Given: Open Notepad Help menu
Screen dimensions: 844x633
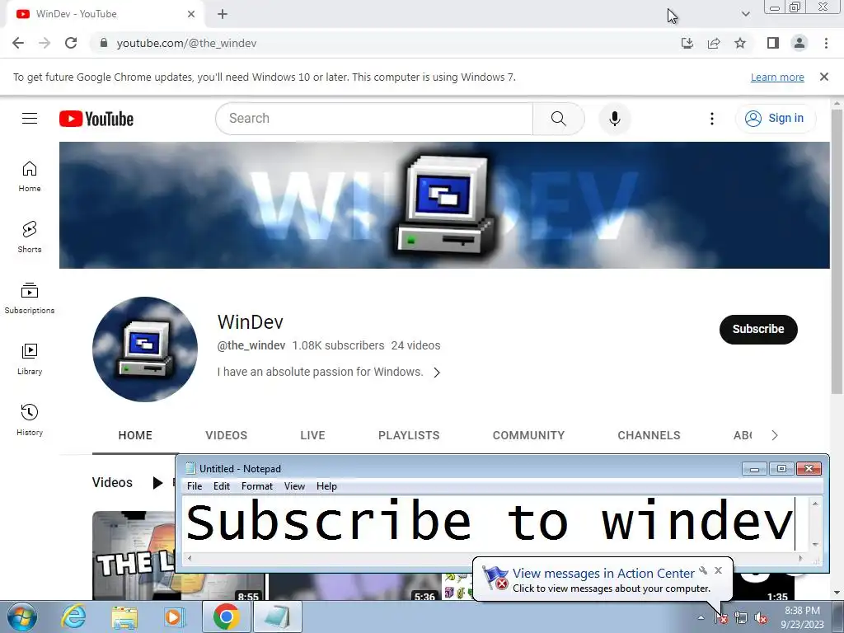Looking at the screenshot, I should click(x=326, y=486).
